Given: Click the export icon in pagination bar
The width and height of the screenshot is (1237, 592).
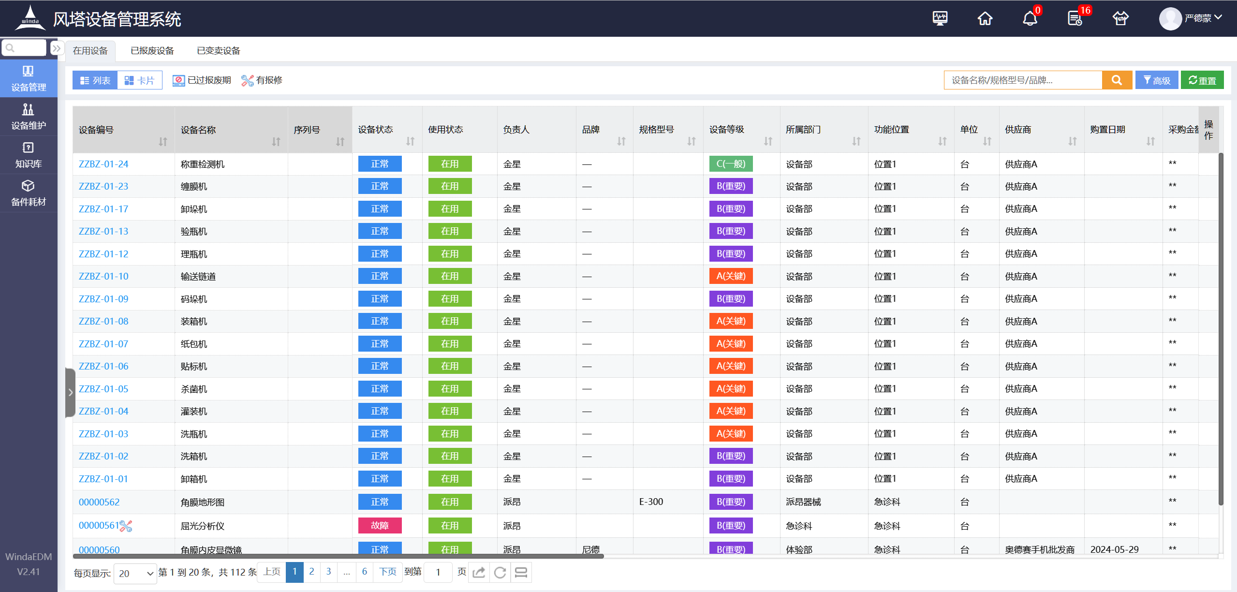Looking at the screenshot, I should click(479, 572).
